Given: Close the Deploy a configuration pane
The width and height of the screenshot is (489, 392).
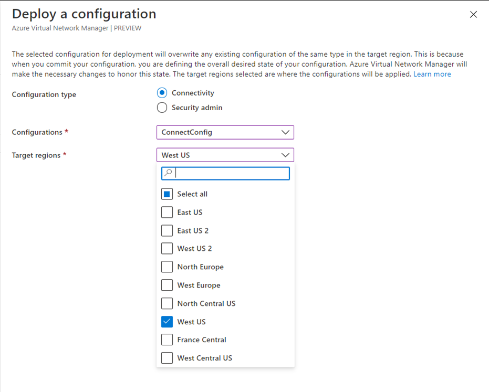Looking at the screenshot, I should [473, 15].
